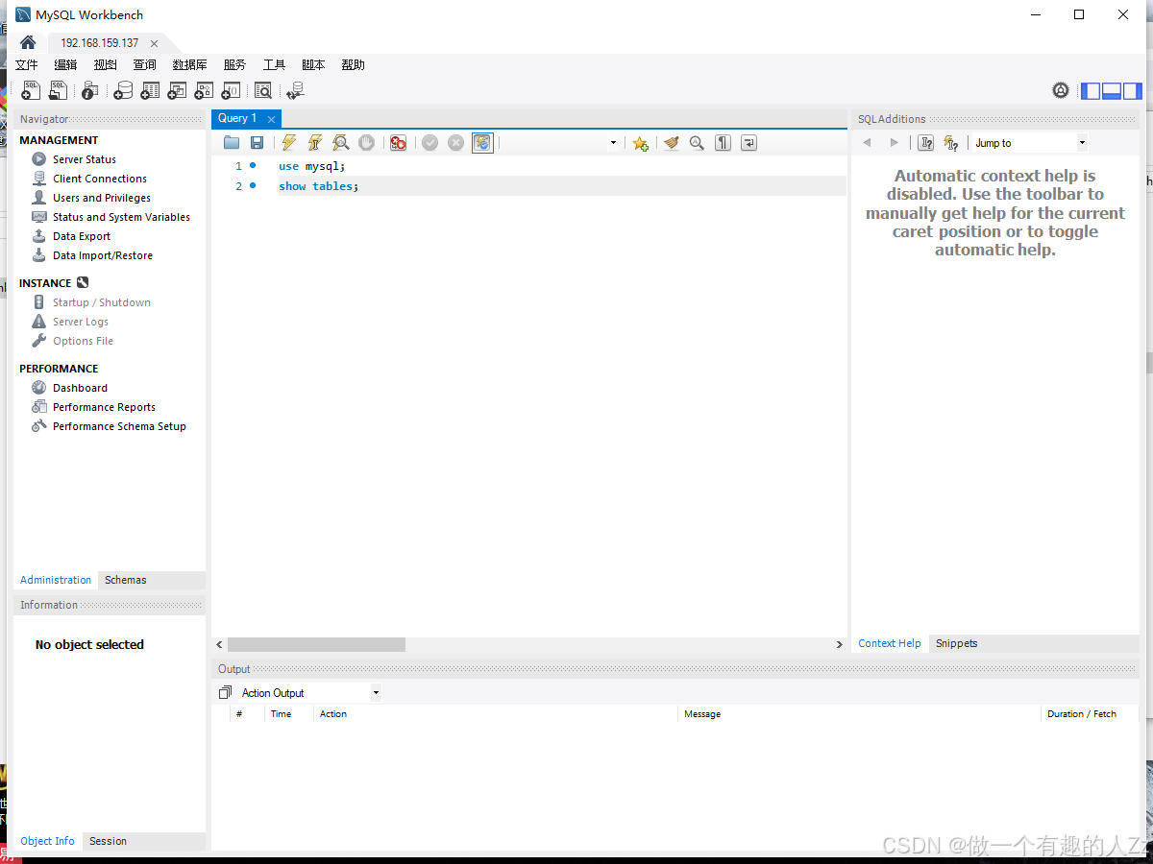Open Server Status in Navigator

[x=84, y=159]
